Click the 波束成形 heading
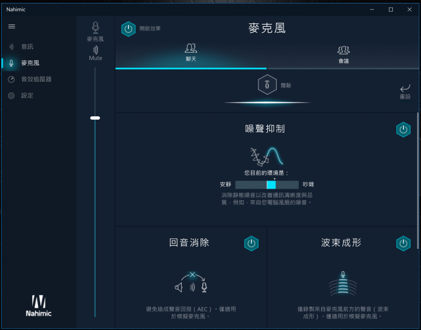This screenshot has height=330, width=421. click(x=341, y=242)
